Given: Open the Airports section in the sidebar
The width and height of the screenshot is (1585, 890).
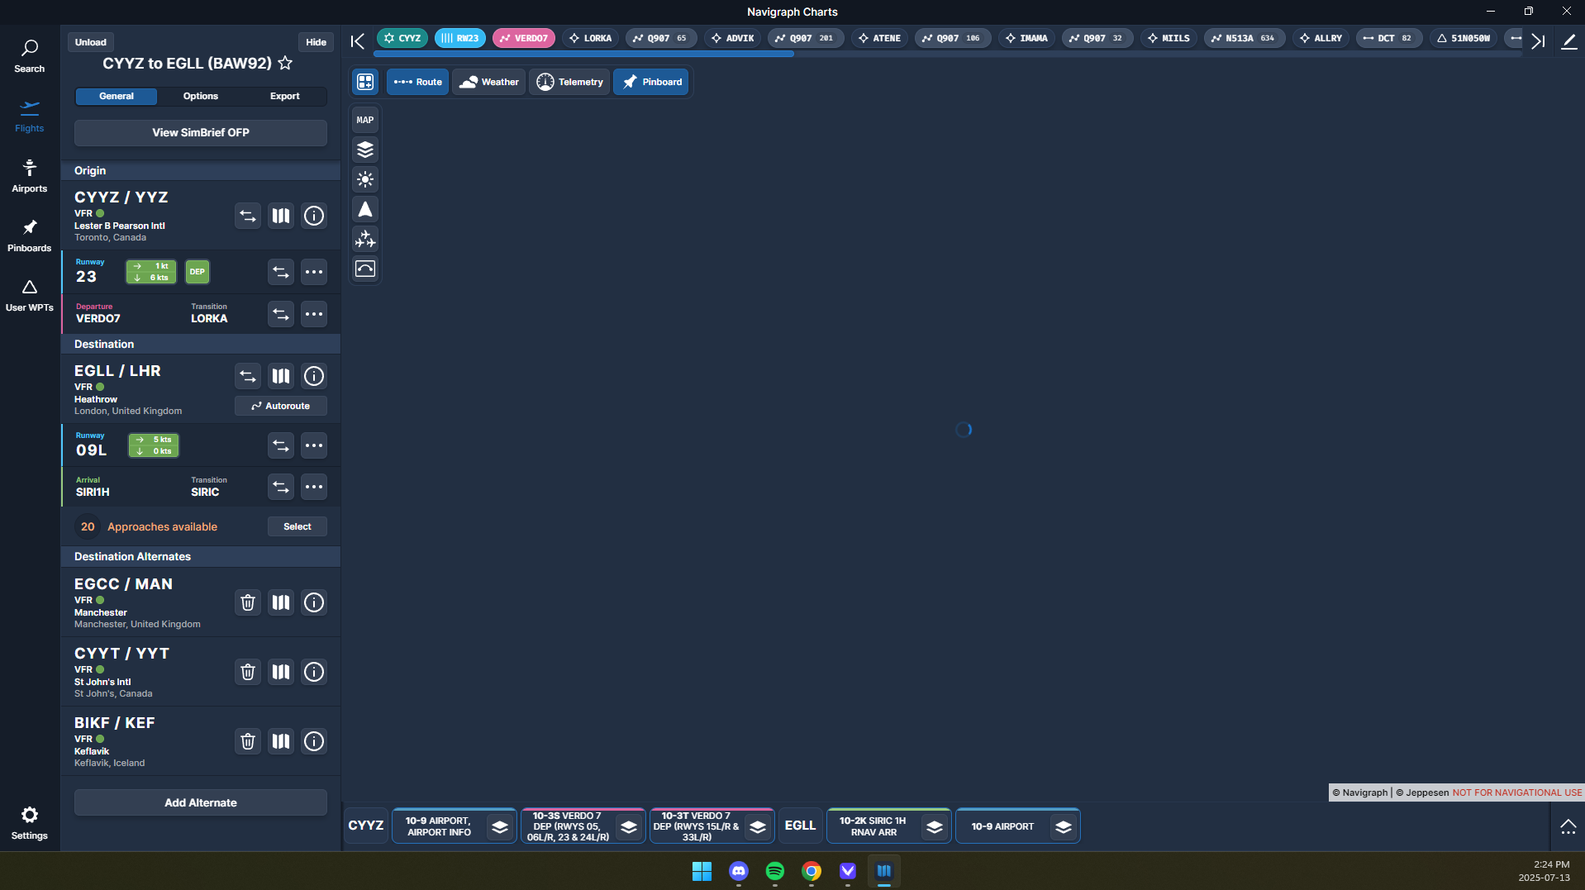Looking at the screenshot, I should click(x=30, y=176).
